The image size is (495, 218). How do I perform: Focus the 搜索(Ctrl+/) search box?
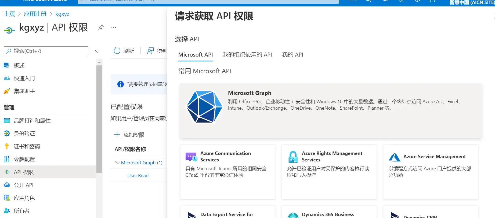(x=46, y=51)
